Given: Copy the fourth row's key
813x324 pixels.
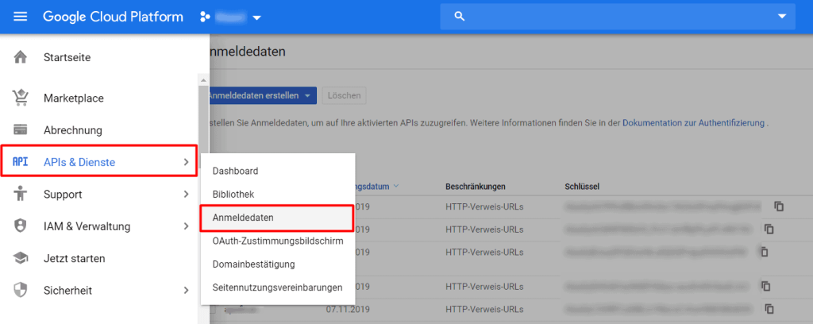Looking at the screenshot, I should pyautogui.click(x=766, y=286).
